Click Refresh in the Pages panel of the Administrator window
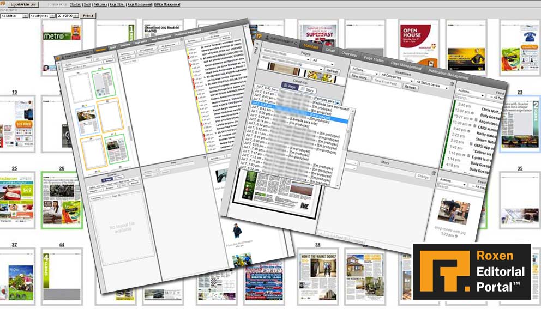This screenshot has height=309, width=541. (332, 71)
